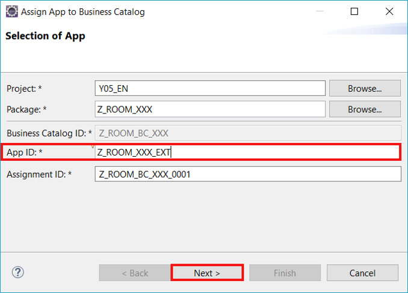Viewport: 408px width, 293px height.
Task: Click the disabled Business Catalog ID field
Action: pos(248,133)
